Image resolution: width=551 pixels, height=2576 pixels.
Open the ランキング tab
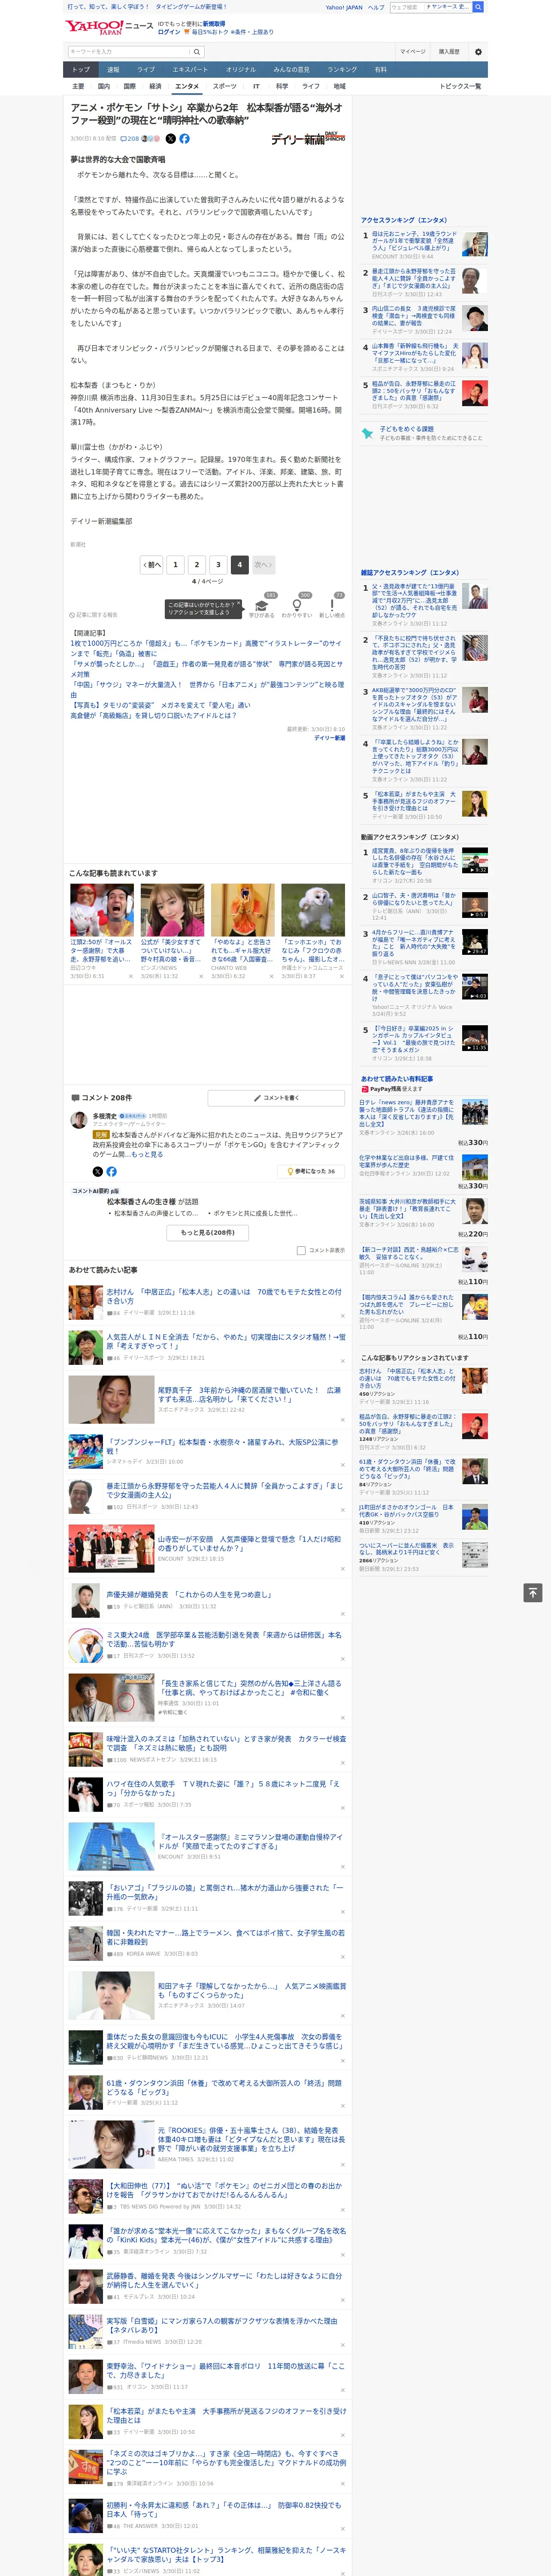(x=342, y=69)
